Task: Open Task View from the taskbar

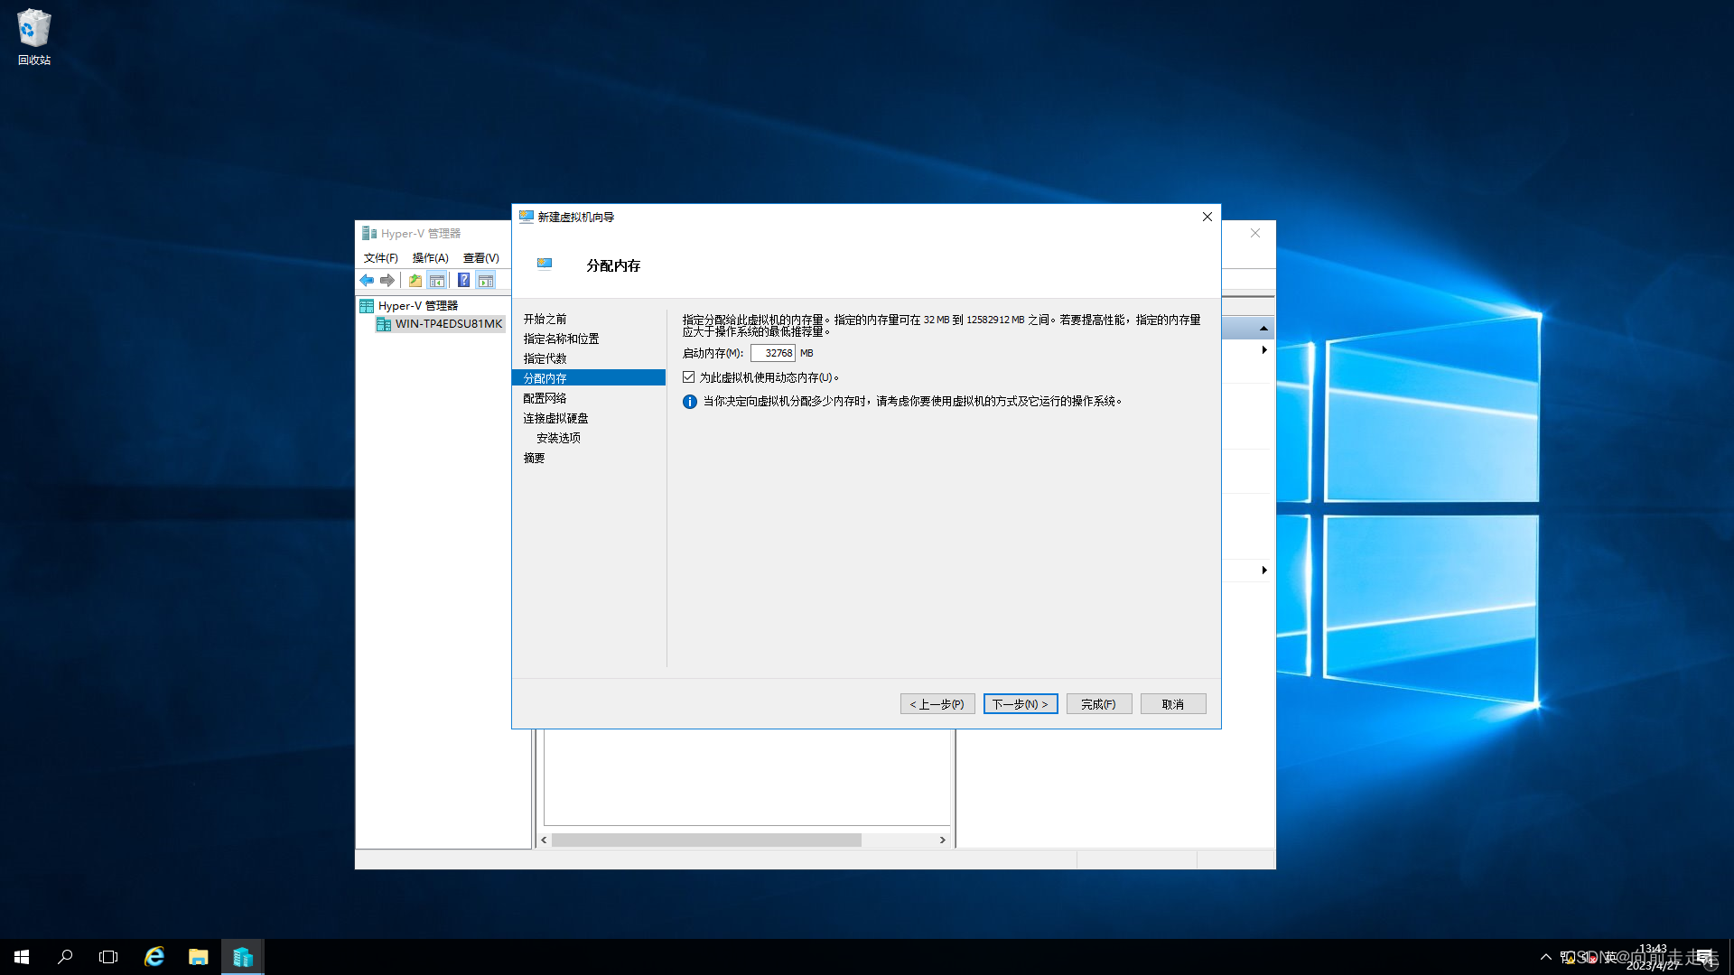Action: pos(107,956)
